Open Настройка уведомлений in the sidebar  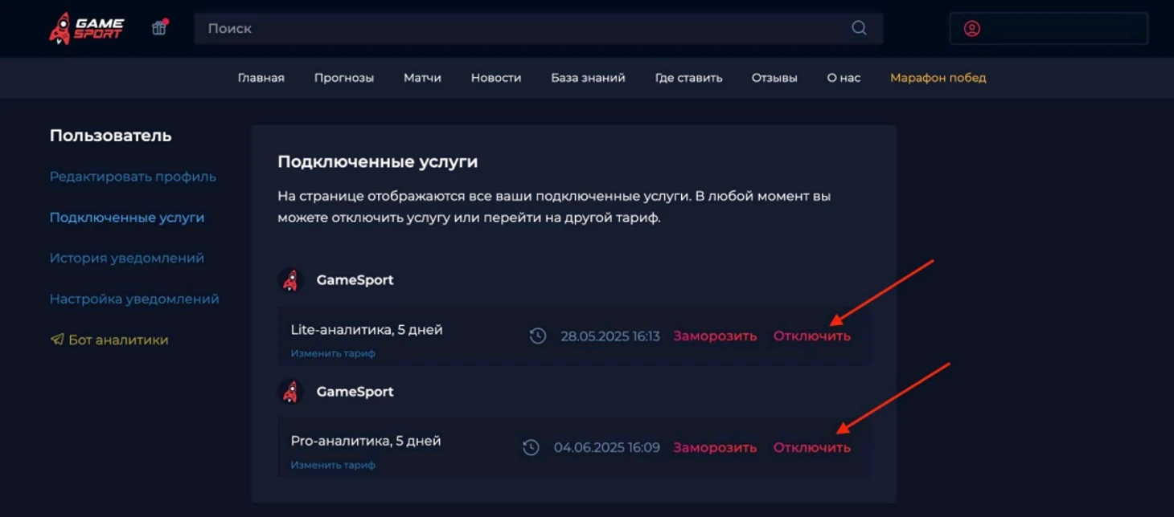(134, 299)
